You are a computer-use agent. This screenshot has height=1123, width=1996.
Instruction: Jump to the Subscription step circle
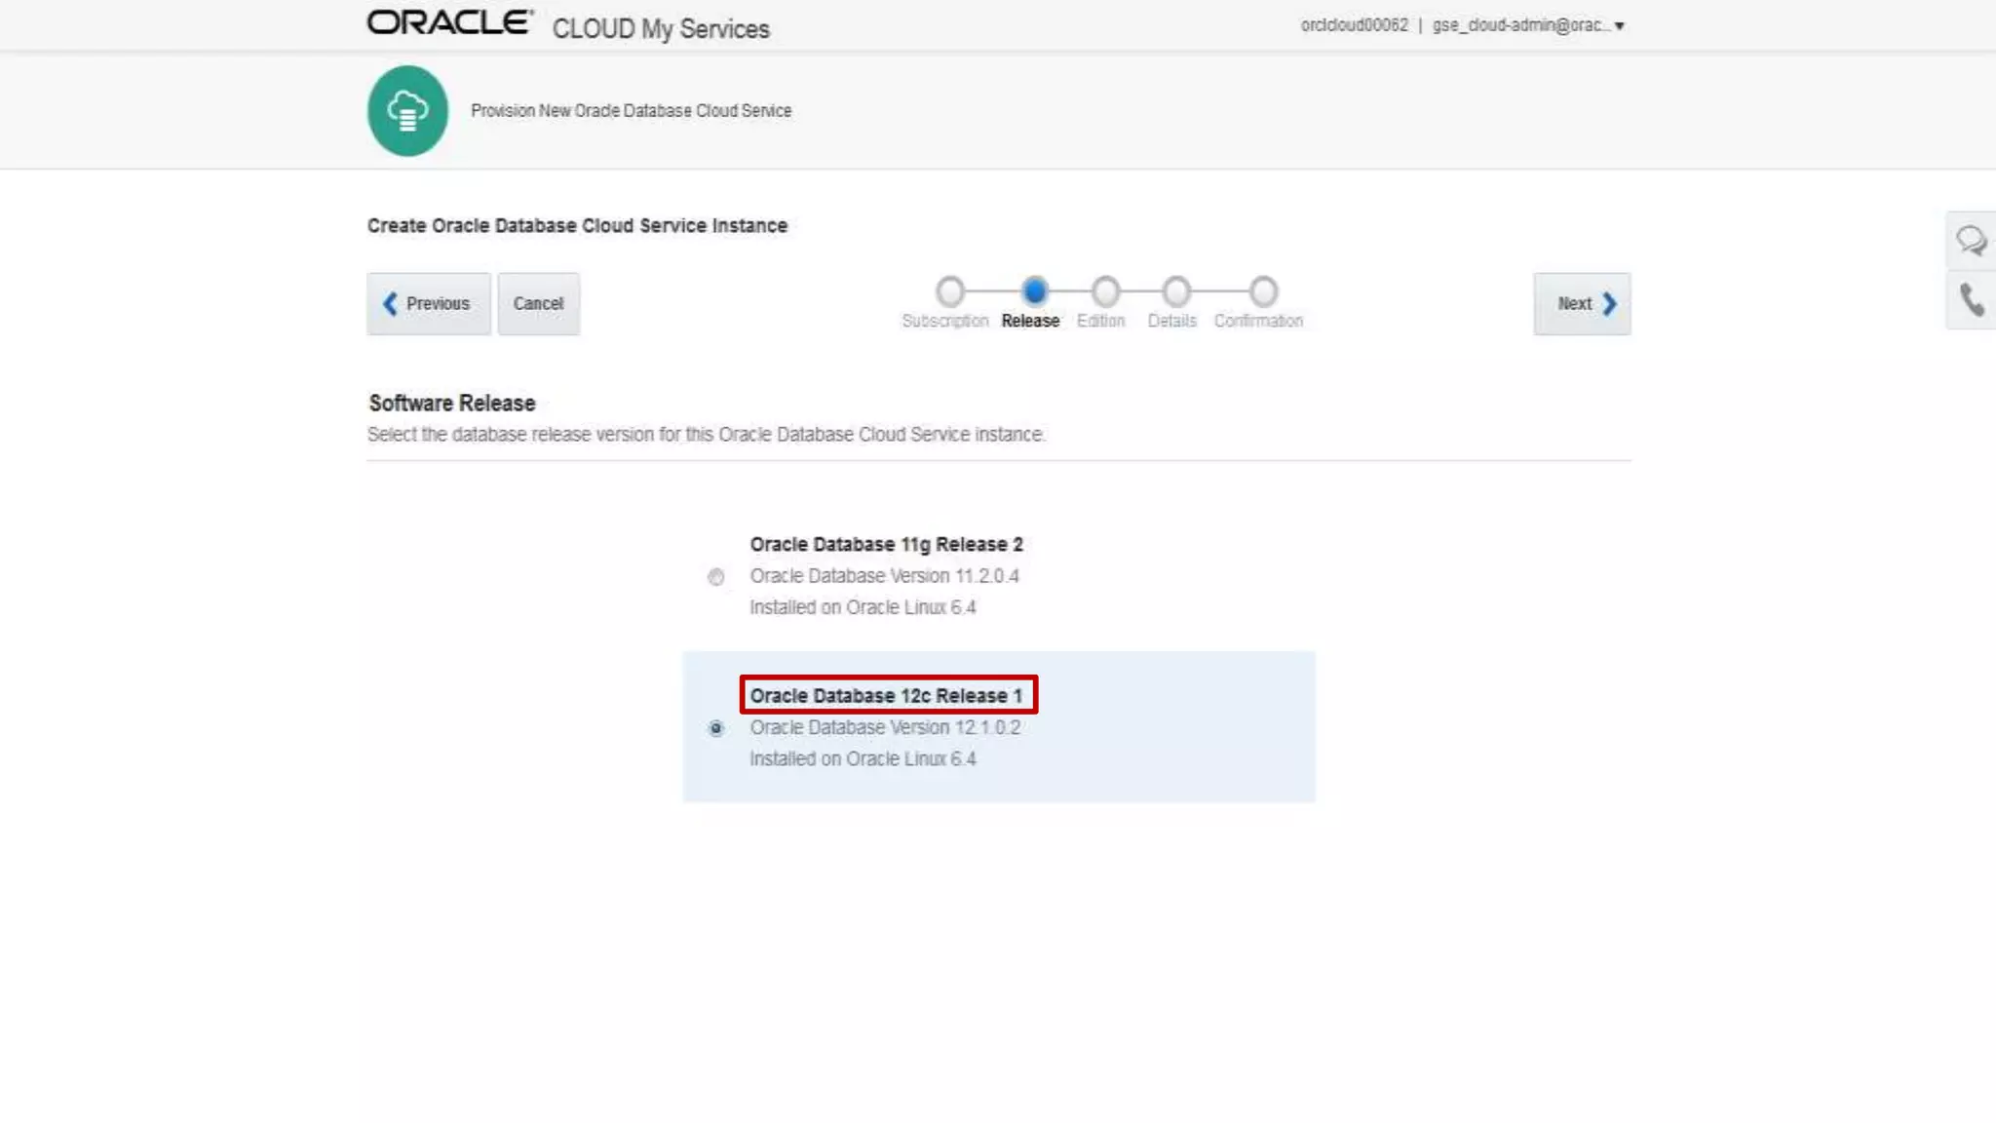coord(950,291)
